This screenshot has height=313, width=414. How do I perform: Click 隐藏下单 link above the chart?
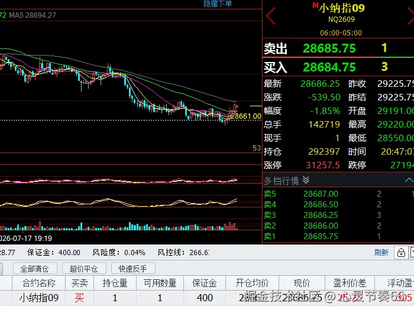click(x=218, y=4)
